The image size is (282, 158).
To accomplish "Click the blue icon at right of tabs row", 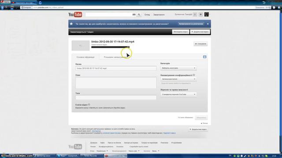I will coord(204,57).
